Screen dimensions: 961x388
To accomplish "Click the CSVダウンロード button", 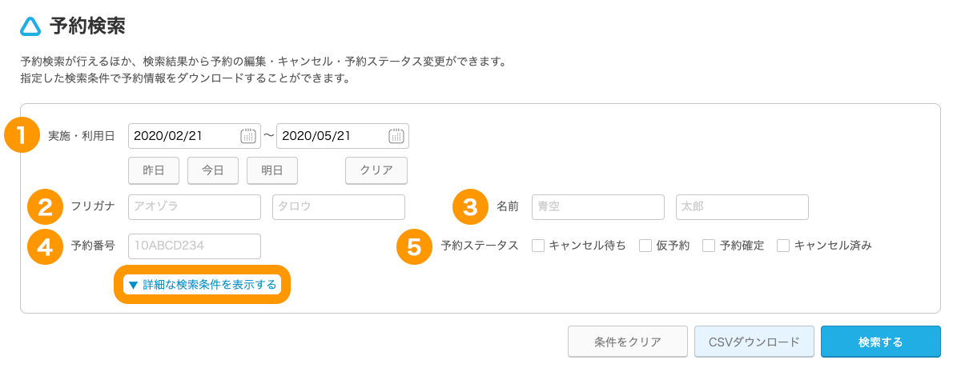I will coord(754,342).
